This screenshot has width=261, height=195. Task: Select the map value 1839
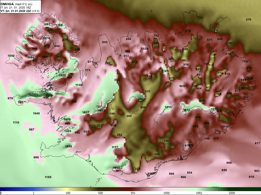coord(68,146)
